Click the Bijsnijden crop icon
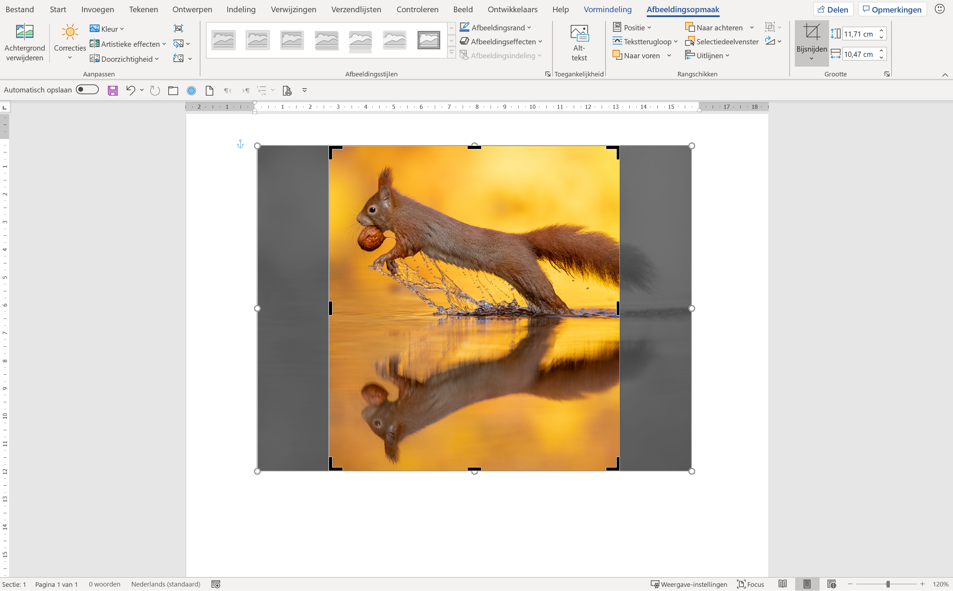The image size is (953, 591). tap(811, 32)
